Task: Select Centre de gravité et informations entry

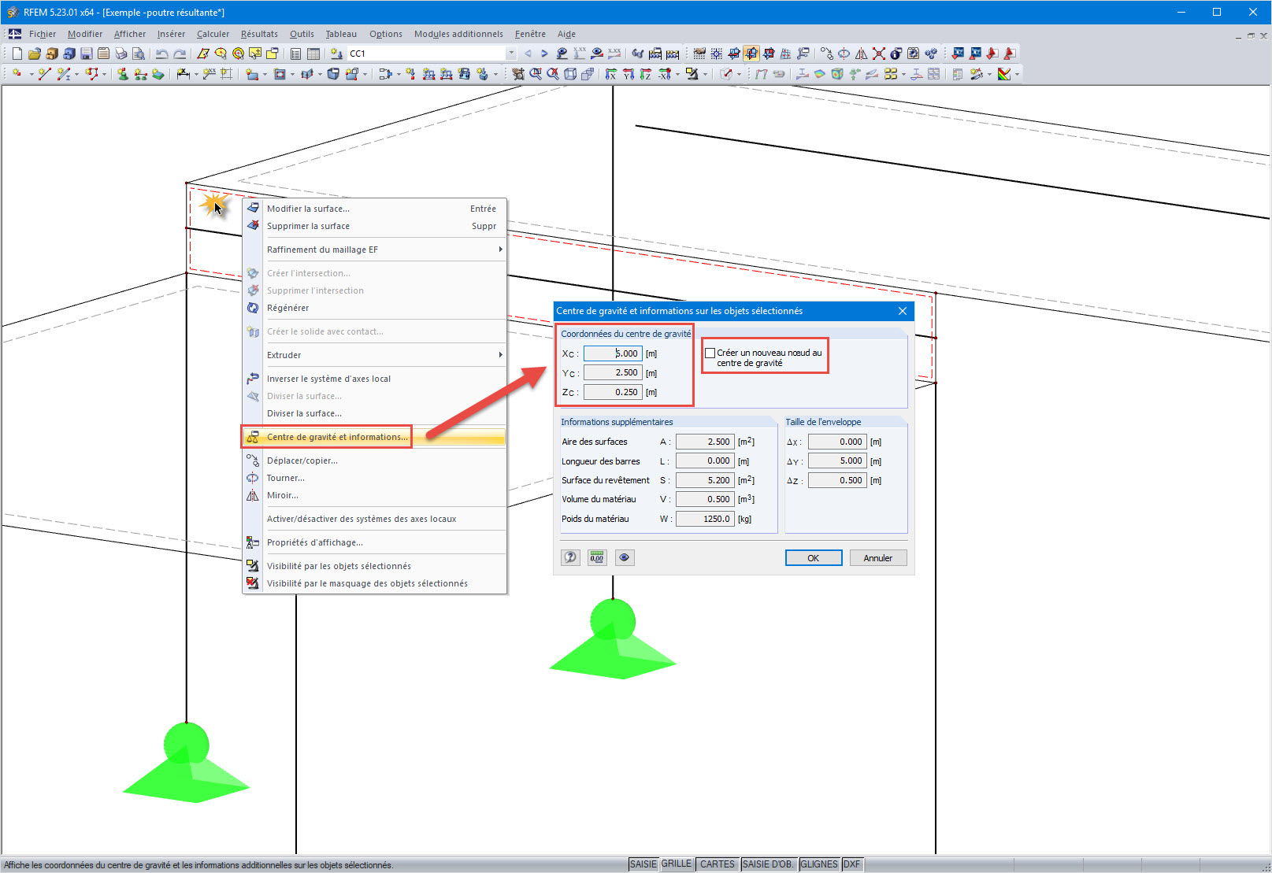Action: tap(374, 437)
